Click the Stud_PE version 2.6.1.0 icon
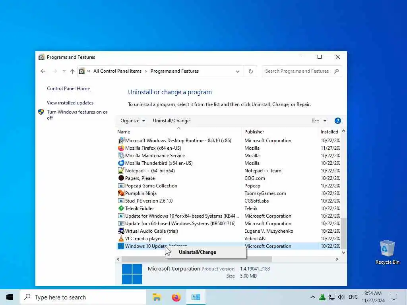Screen dimensions: 407x305 pos(121,201)
